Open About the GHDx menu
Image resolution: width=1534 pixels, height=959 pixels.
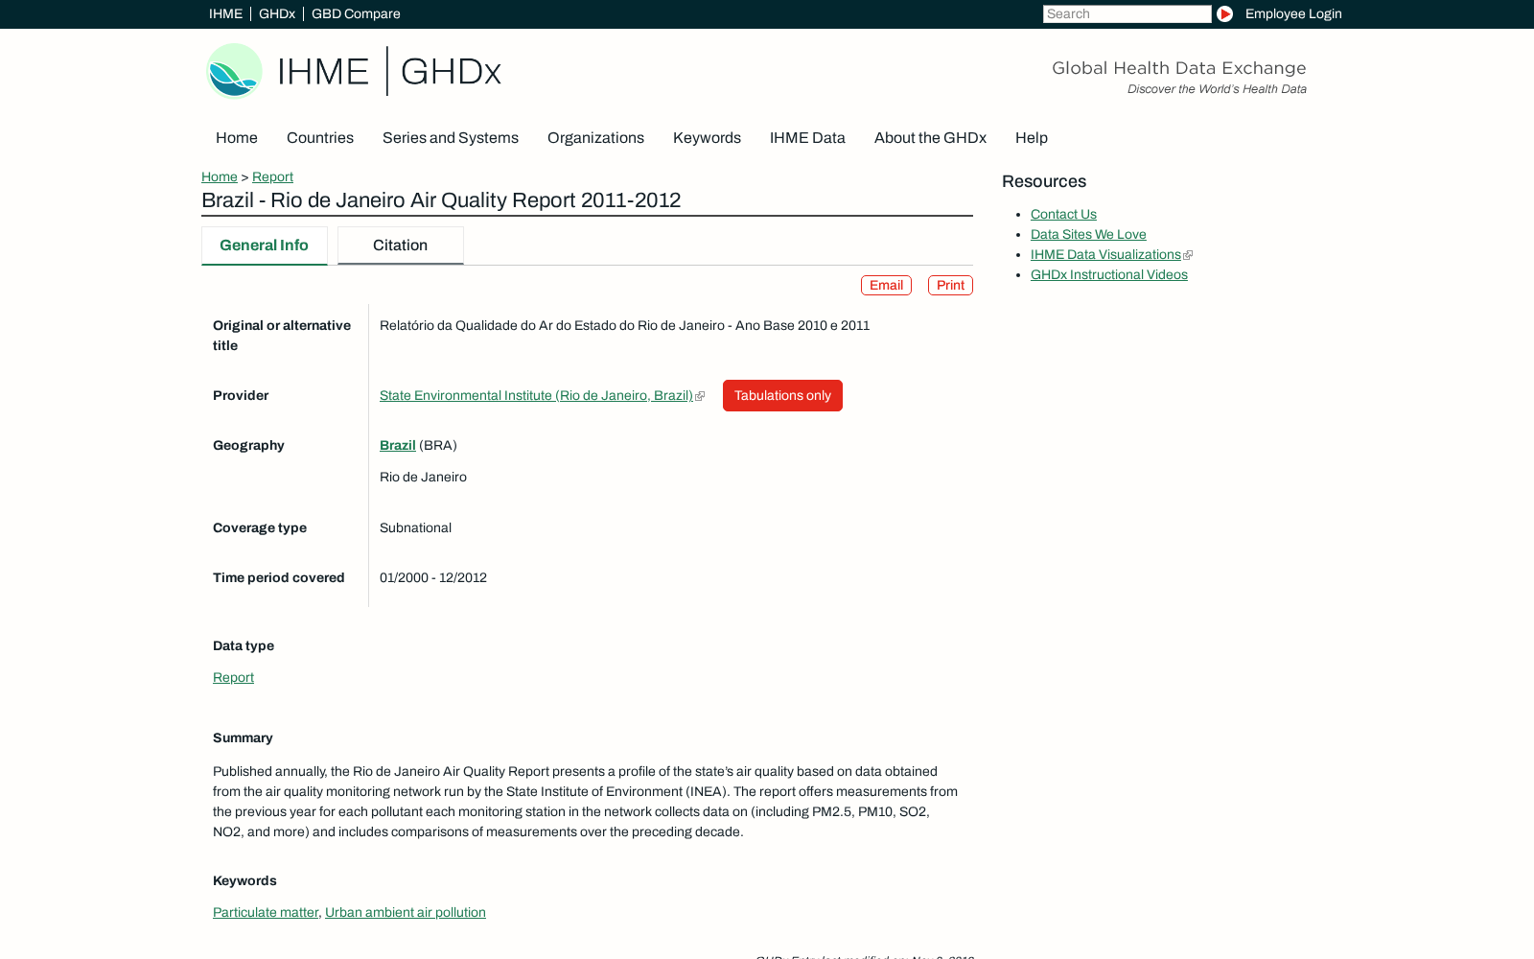(930, 138)
